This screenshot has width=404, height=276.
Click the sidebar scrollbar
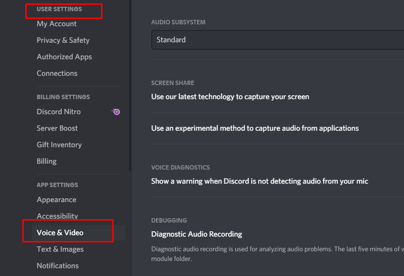(130, 85)
